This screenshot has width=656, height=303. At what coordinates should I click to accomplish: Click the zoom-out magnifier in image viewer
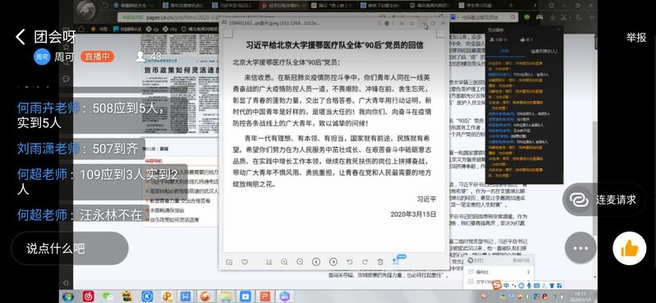point(300,262)
